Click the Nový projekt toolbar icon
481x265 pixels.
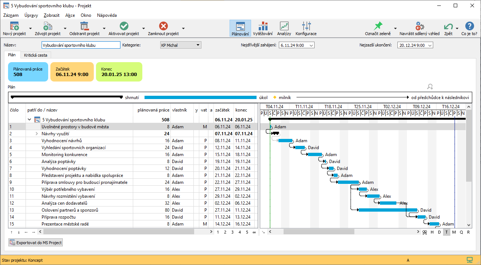14,26
